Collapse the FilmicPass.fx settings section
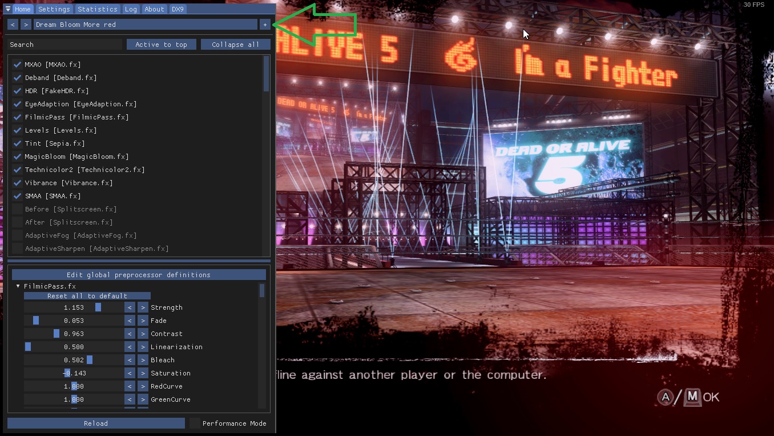The height and width of the screenshot is (436, 774). 18,286
